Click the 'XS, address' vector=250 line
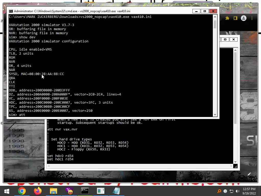Viewport: 261px width, 196px height. (51, 111)
